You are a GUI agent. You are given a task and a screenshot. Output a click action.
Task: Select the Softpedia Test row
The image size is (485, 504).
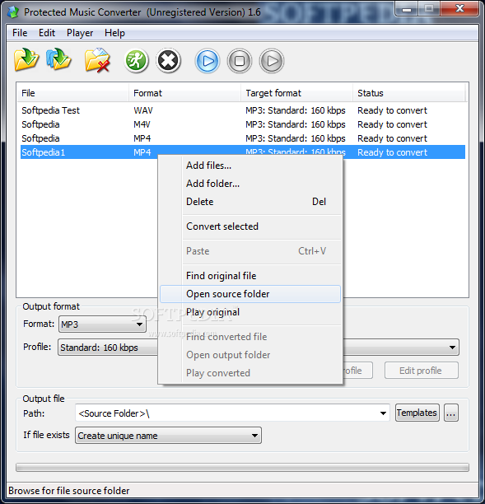point(243,110)
